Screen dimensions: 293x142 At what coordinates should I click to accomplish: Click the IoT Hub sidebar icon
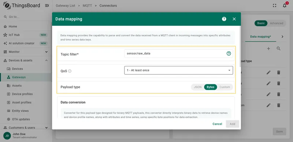(5, 35)
